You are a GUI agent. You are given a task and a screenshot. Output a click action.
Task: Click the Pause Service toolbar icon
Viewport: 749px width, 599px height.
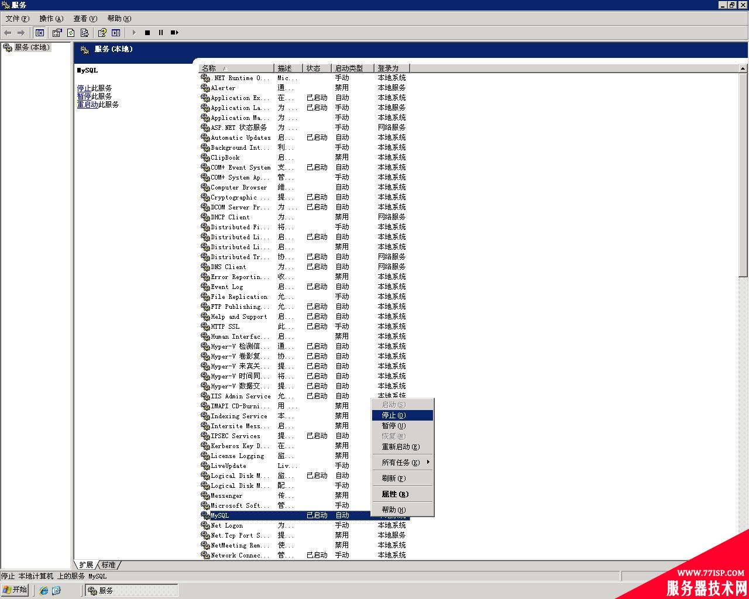(x=161, y=33)
